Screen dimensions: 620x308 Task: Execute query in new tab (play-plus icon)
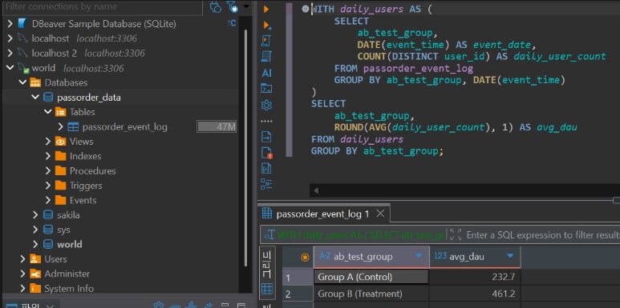tap(267, 26)
